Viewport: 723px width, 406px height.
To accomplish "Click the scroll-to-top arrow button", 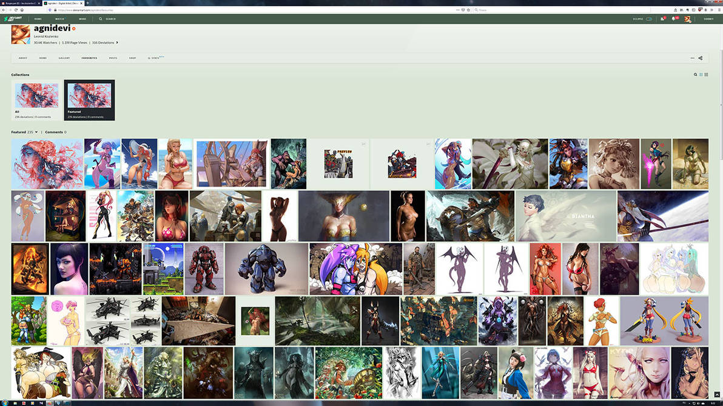I will pos(716,394).
